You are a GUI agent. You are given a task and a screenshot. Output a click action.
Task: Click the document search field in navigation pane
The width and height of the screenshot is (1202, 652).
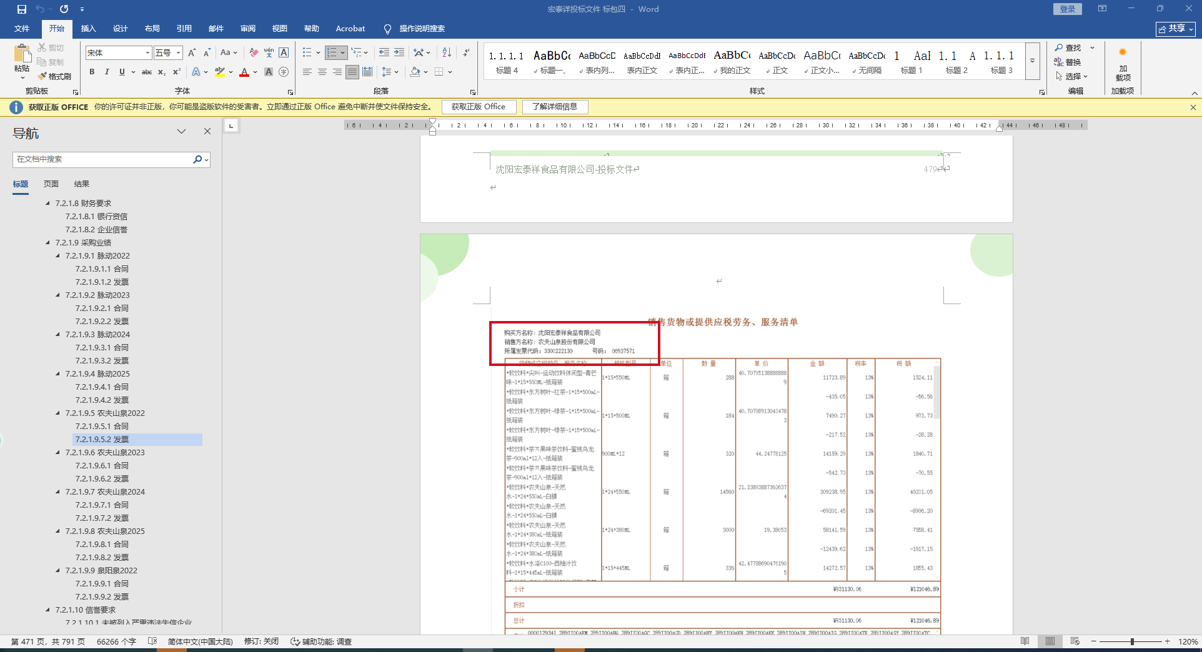tap(103, 159)
